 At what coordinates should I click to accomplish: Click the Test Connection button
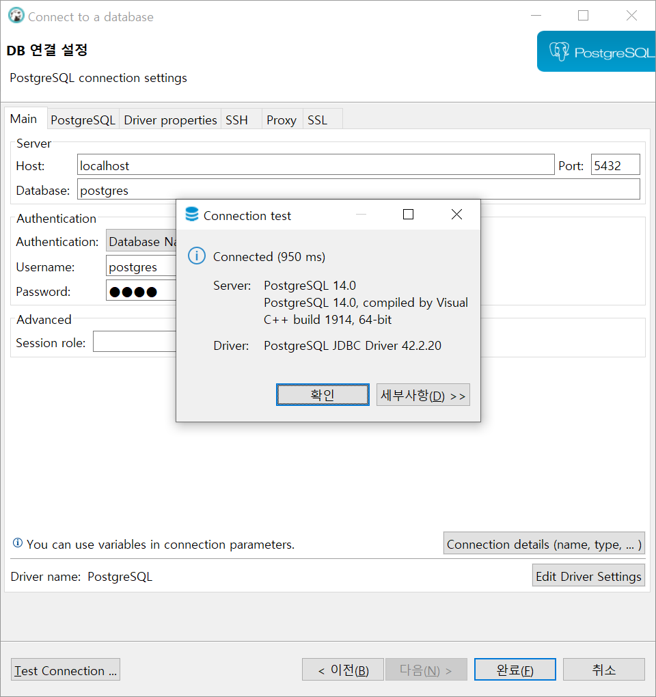tap(66, 670)
